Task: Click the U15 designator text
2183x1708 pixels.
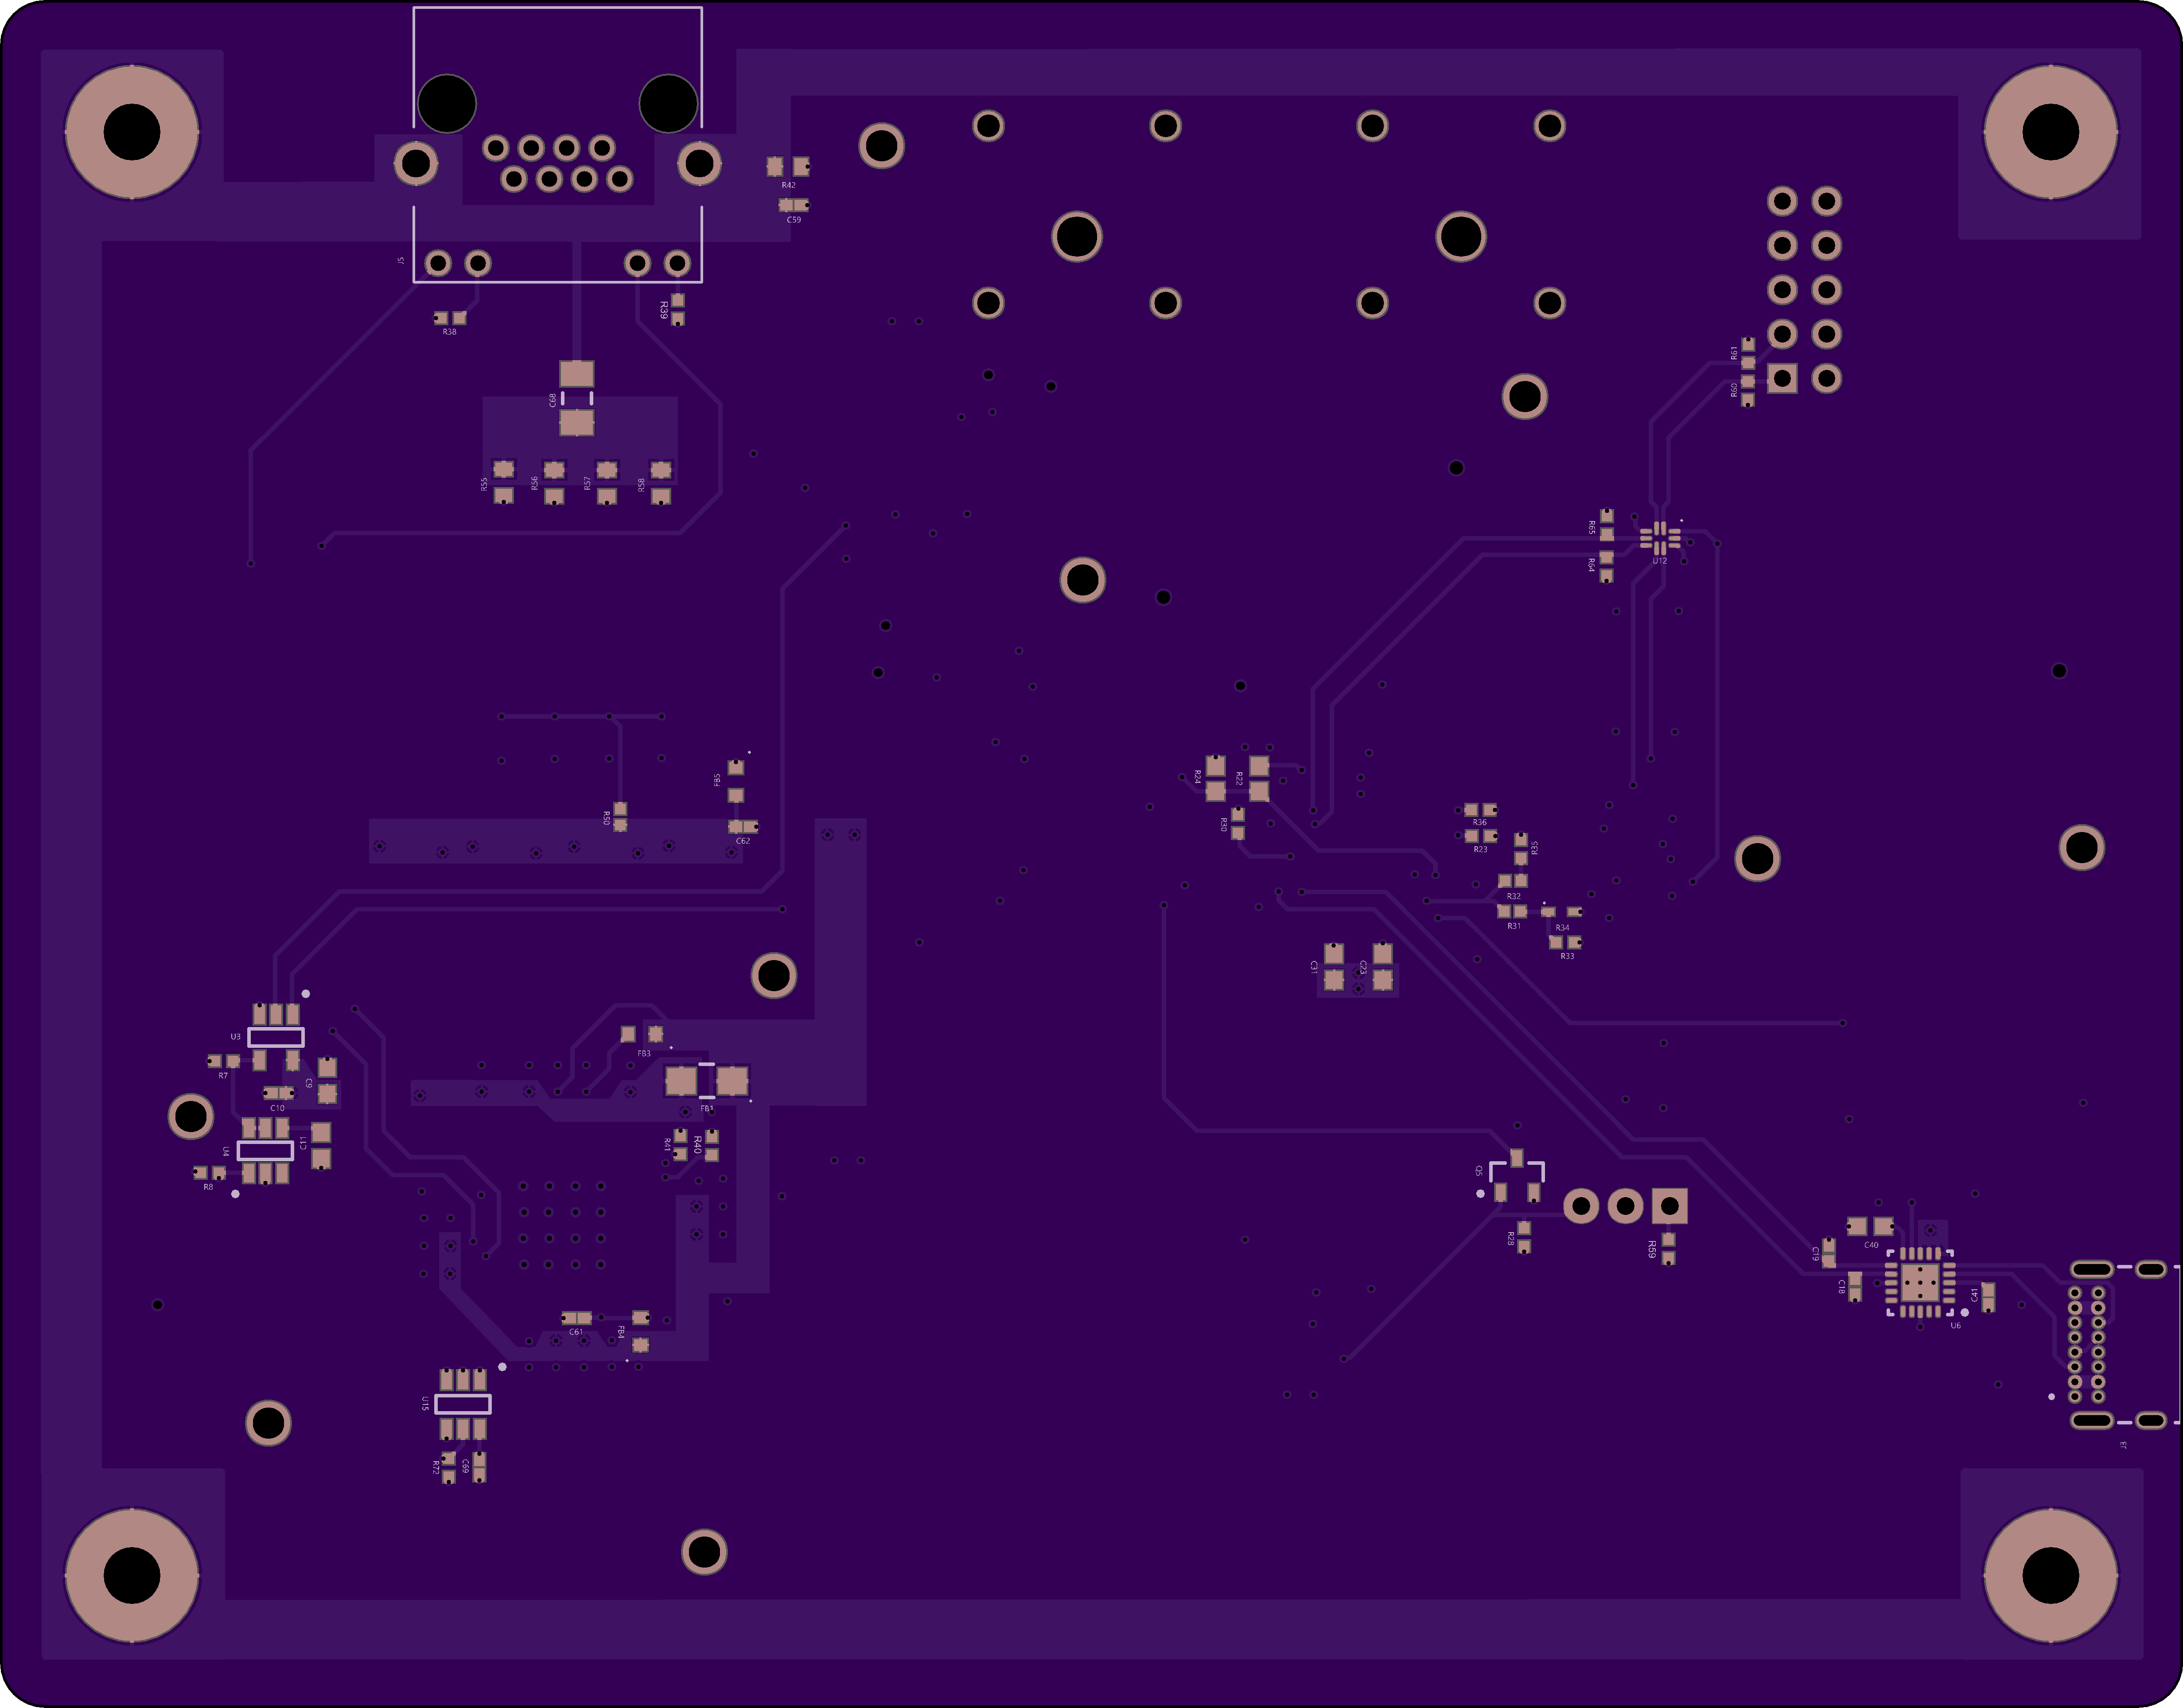Action: point(425,1404)
